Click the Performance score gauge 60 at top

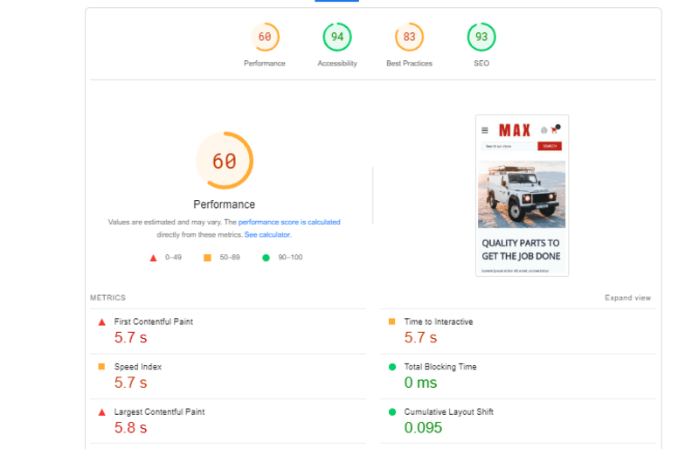(x=265, y=37)
